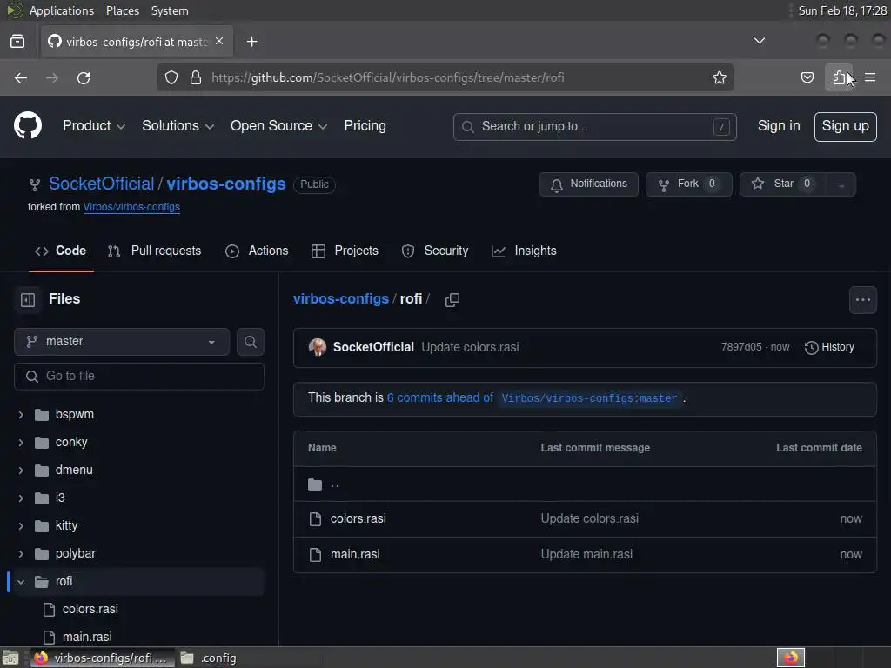Focus the Go to file input
This screenshot has width=891, height=668.
click(x=138, y=376)
